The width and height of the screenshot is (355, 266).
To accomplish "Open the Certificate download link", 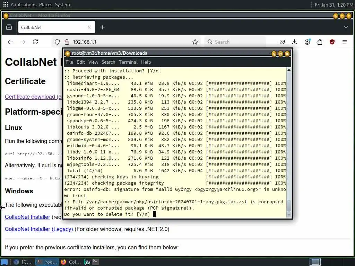I will (x=33, y=97).
